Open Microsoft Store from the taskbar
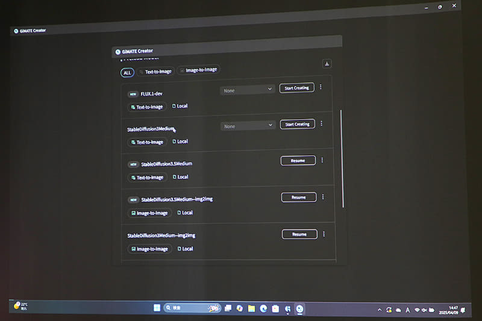 point(275,309)
